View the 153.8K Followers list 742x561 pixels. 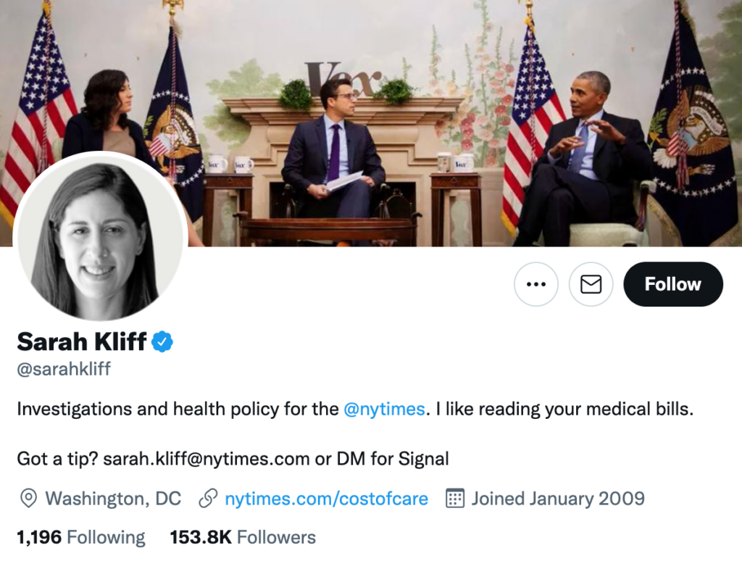pyautogui.click(x=243, y=537)
